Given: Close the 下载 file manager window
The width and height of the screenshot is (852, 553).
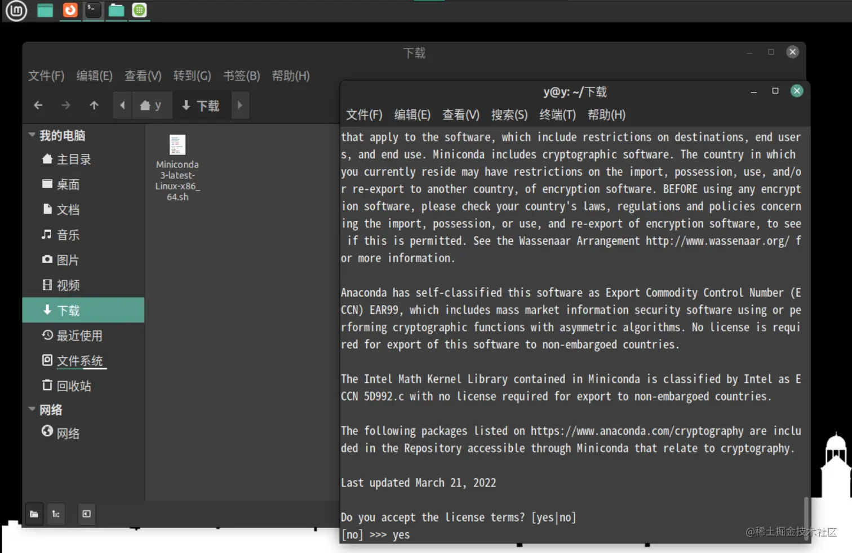Looking at the screenshot, I should [792, 52].
